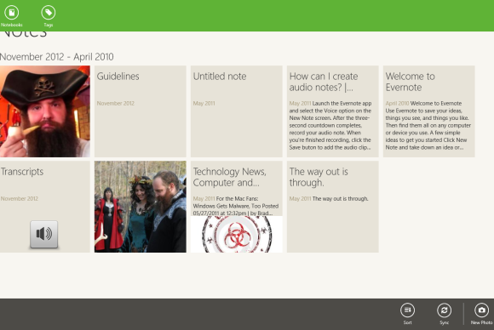Open the Welcome to Evernote note
The height and width of the screenshot is (330, 494).
pyautogui.click(x=428, y=111)
